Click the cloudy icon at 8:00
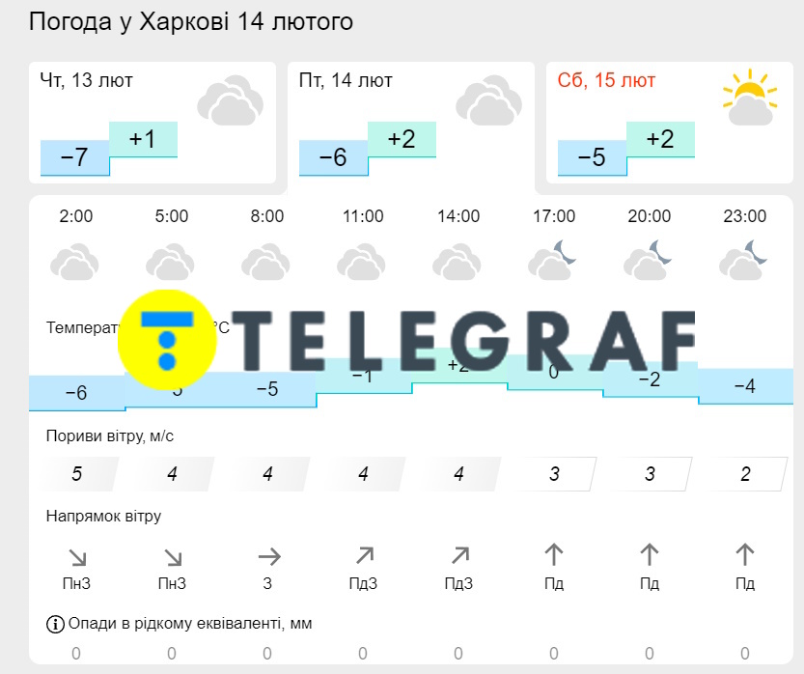The image size is (804, 674). [266, 261]
